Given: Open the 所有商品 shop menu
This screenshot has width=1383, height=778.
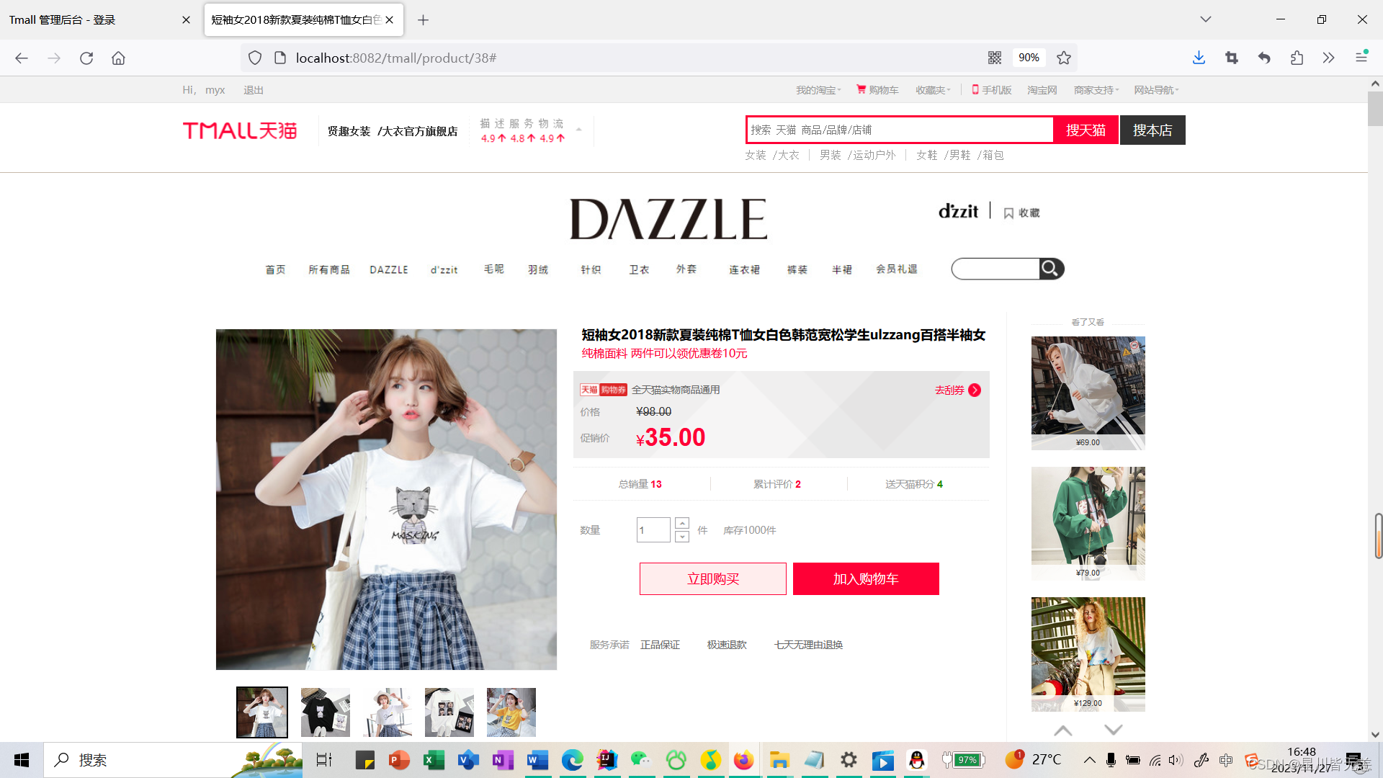Looking at the screenshot, I should click(329, 269).
